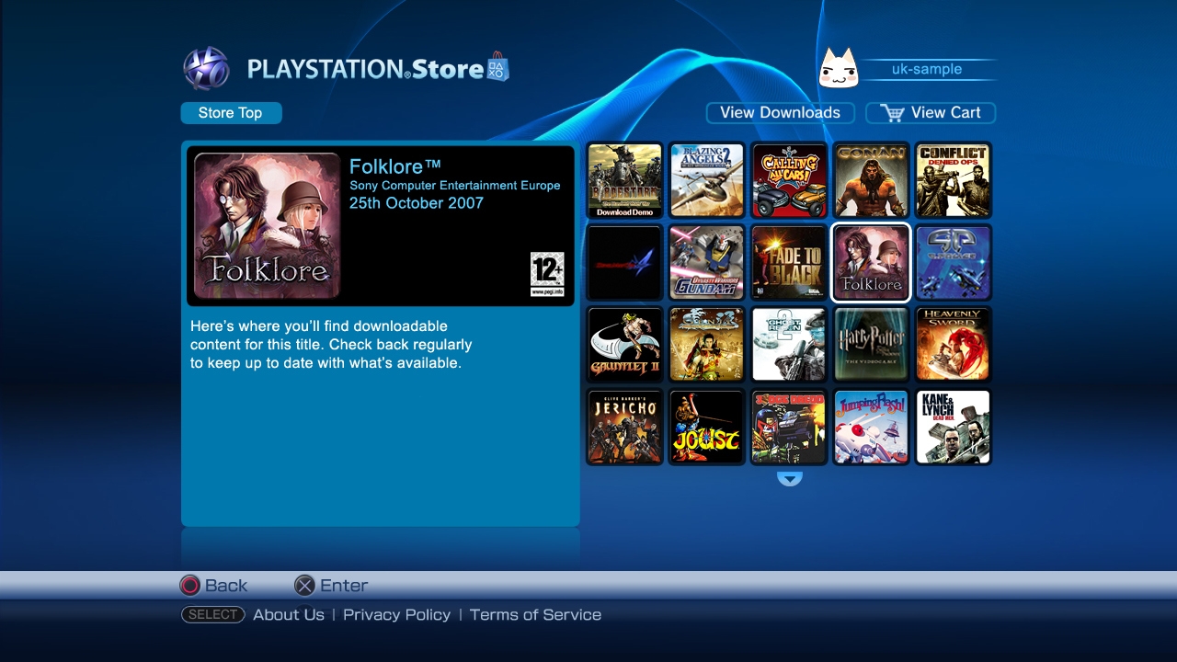Click Sony Computer Entertainment Europe text
Screen dimensions: 1177x662
click(x=455, y=186)
